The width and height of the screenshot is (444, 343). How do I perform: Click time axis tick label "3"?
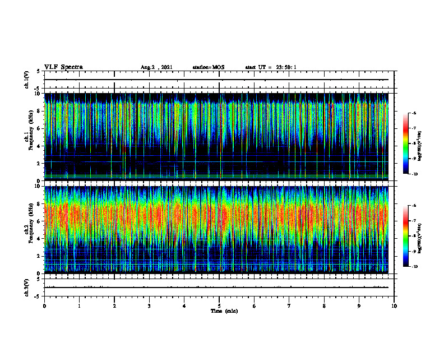pos(149,306)
